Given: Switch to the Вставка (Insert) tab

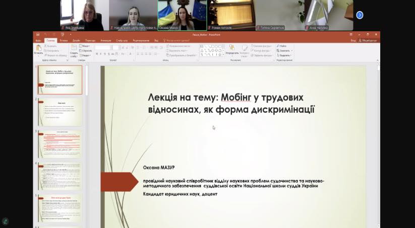Looking at the screenshot, I should pos(64,40).
